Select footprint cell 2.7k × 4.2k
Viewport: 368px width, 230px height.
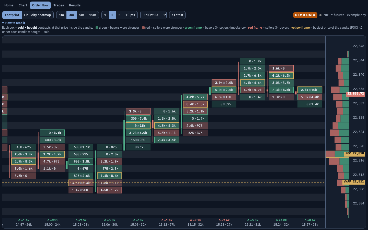(52, 154)
